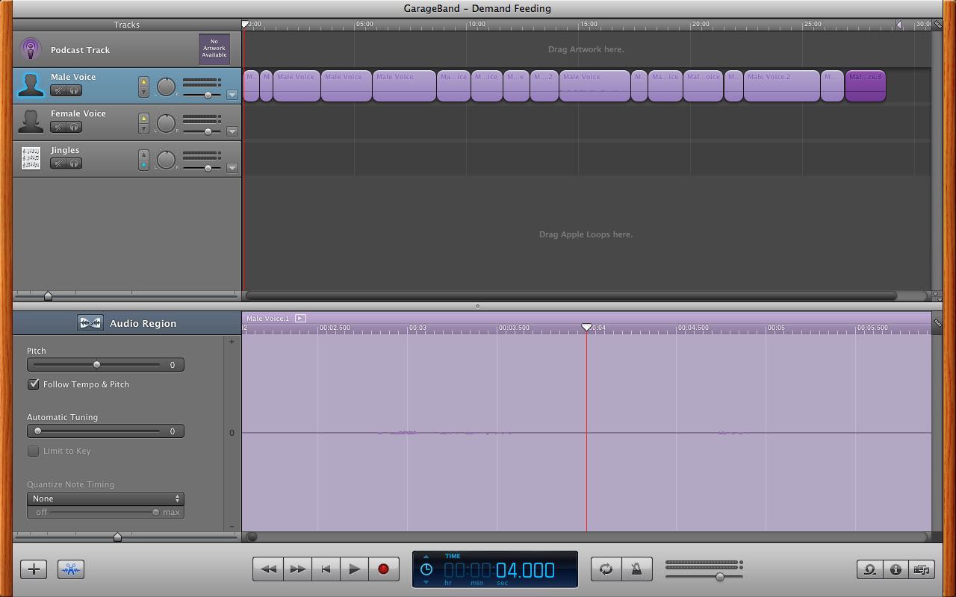Mute the Male Voice track
Viewport: 956px width, 597px height.
(58, 90)
